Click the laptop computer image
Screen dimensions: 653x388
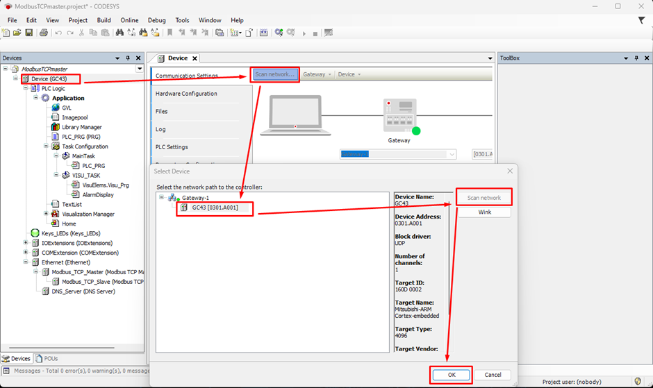point(295,115)
